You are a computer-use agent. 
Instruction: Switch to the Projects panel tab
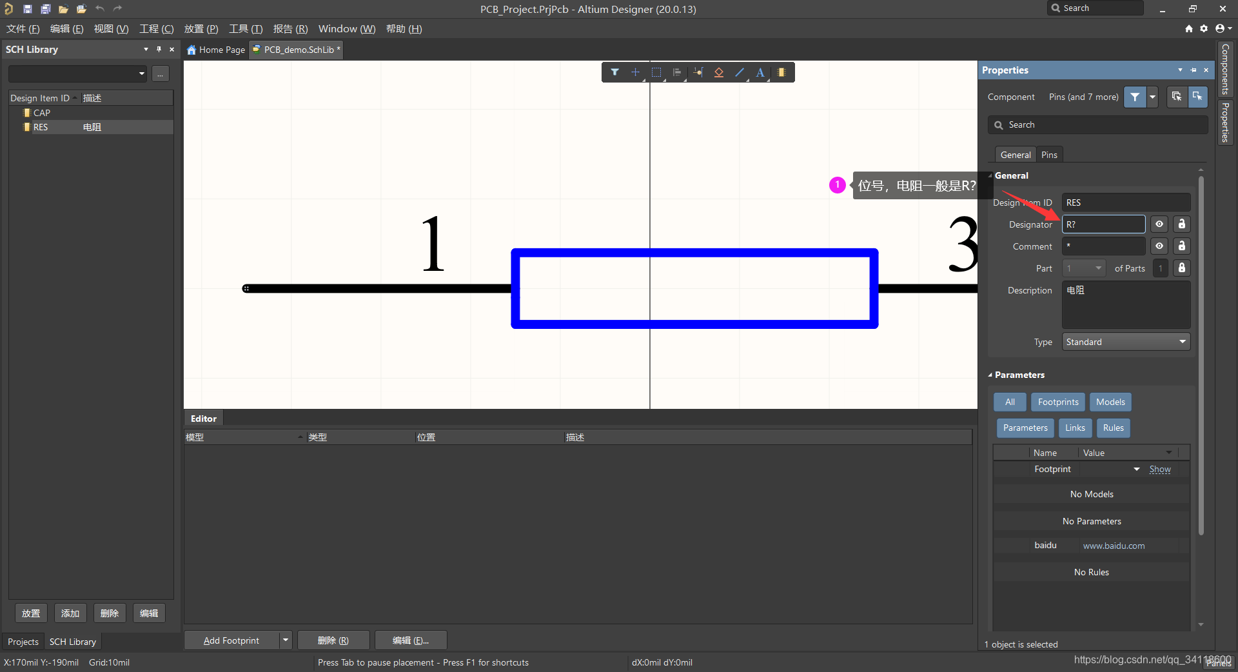[23, 642]
